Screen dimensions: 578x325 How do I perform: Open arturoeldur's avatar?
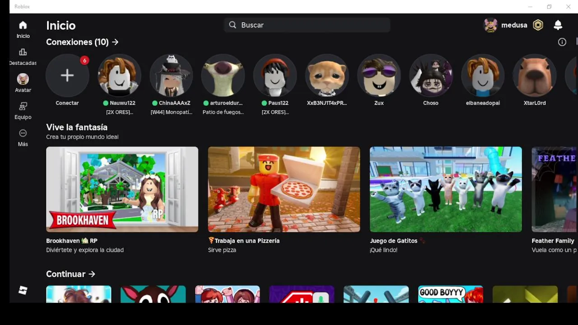point(223,75)
